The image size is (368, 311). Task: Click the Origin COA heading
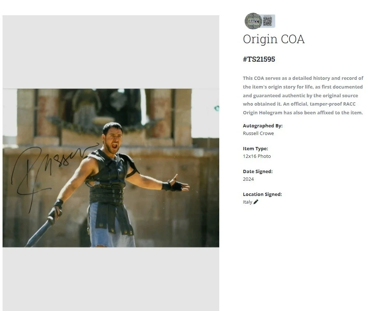point(274,39)
